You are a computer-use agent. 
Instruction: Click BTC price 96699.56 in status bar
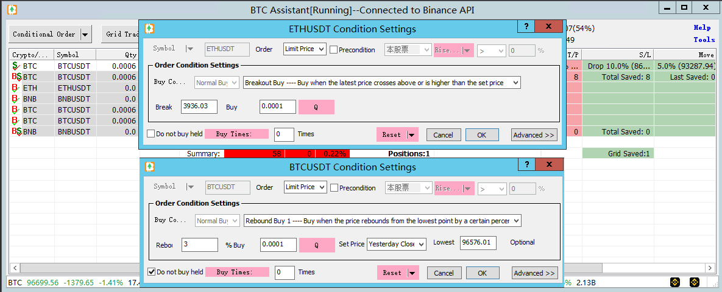tap(43, 282)
